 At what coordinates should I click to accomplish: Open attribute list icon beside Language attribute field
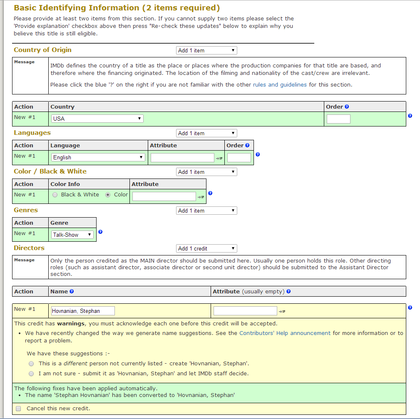(x=219, y=158)
